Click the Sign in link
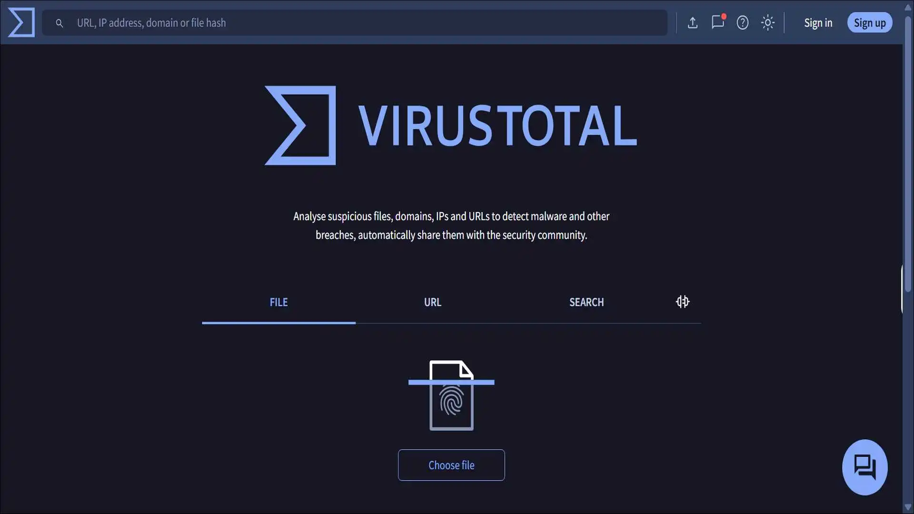Image resolution: width=914 pixels, height=514 pixels. (x=818, y=23)
